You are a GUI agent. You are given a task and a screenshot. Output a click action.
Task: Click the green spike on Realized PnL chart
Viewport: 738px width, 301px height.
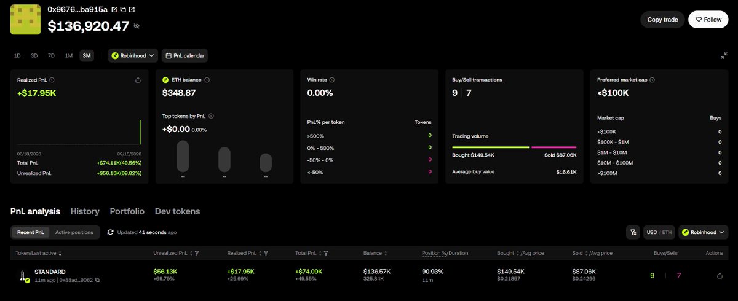(140, 132)
